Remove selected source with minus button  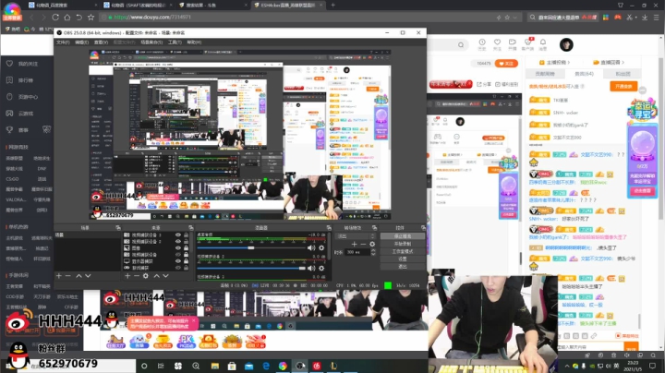[136, 276]
